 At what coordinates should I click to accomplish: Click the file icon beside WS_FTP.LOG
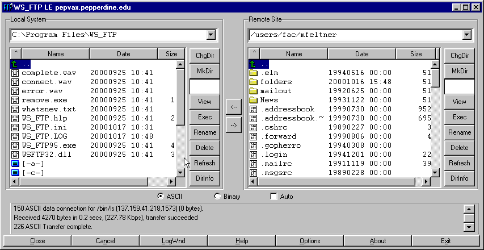15,136
